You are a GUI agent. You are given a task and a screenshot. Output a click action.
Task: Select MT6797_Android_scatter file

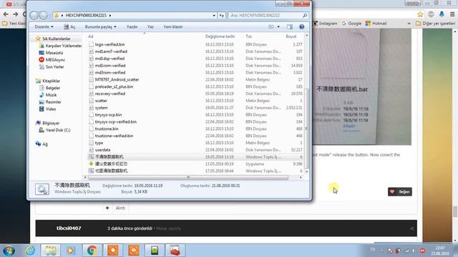(117, 79)
